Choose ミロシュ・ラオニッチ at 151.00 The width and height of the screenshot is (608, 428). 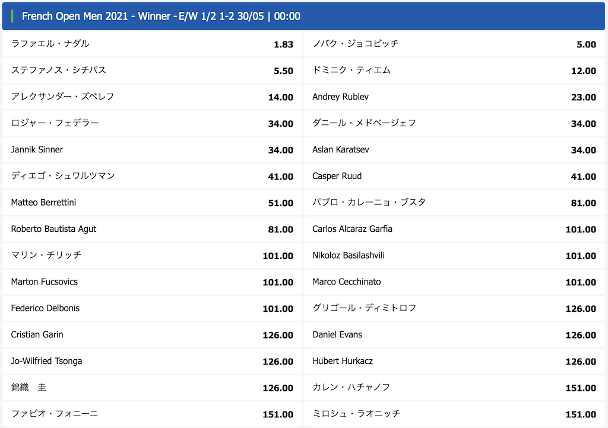click(x=454, y=414)
